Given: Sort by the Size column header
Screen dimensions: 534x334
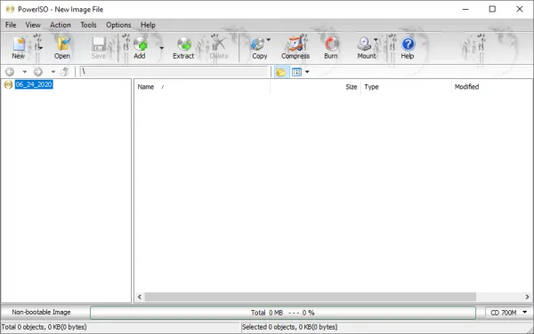Looking at the screenshot, I should (315, 87).
